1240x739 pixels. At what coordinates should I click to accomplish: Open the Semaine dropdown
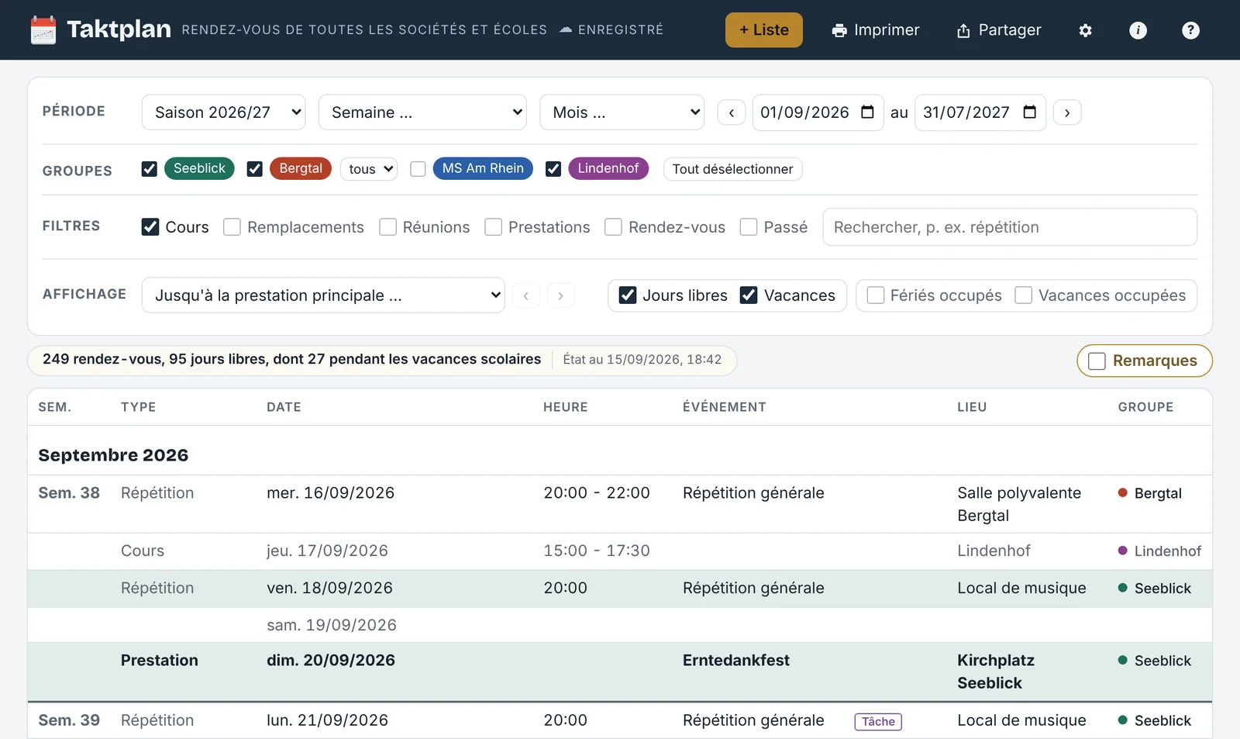(422, 112)
